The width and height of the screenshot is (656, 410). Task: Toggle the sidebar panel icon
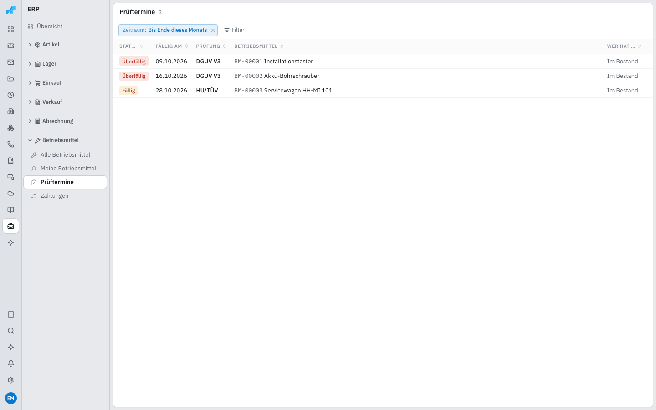(x=11, y=314)
